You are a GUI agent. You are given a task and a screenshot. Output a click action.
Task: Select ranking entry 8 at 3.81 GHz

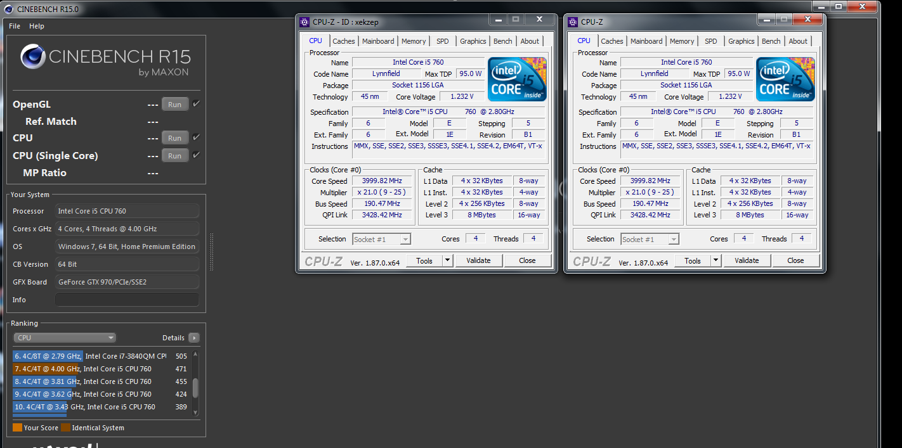[x=101, y=381]
